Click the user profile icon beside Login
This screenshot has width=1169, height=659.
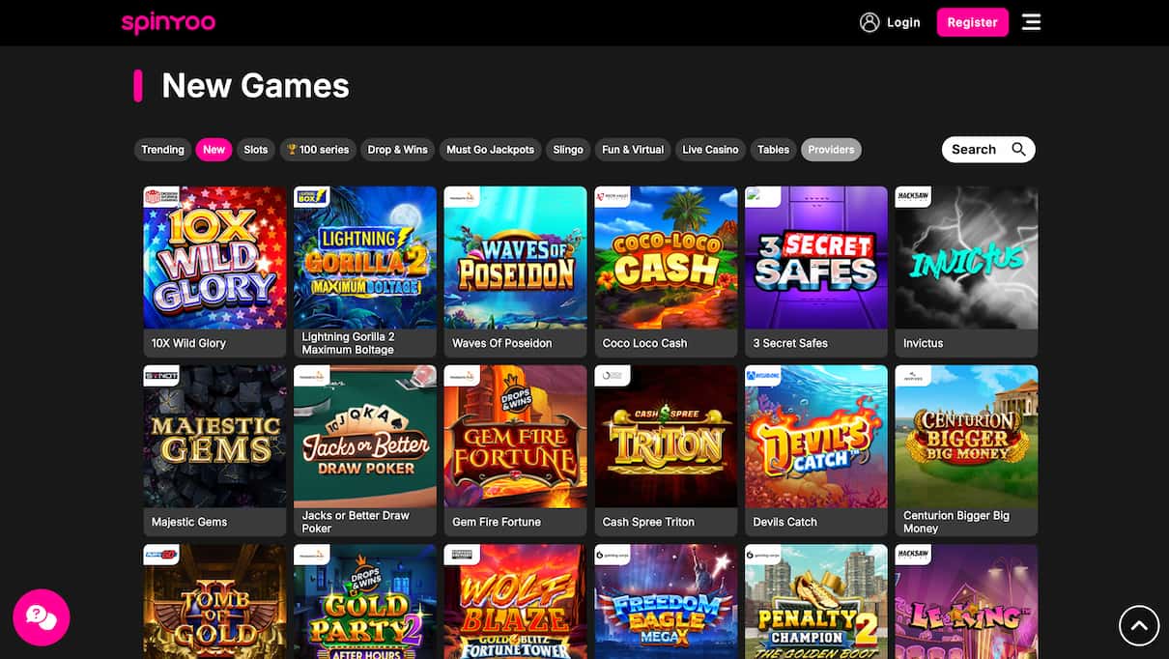click(x=870, y=22)
